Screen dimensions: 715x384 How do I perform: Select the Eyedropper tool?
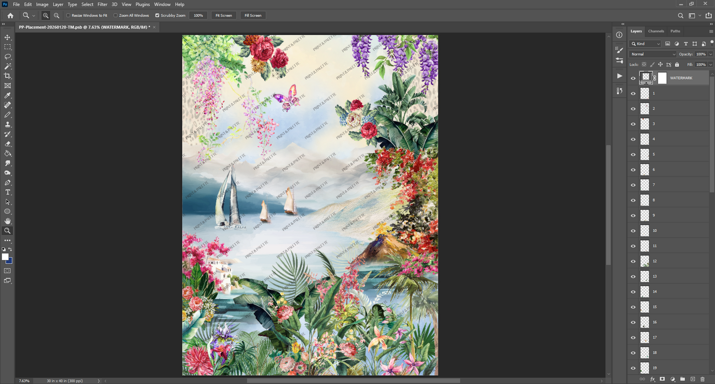point(7,95)
